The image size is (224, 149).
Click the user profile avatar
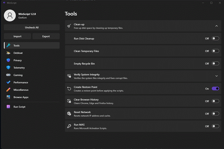tap(10, 15)
